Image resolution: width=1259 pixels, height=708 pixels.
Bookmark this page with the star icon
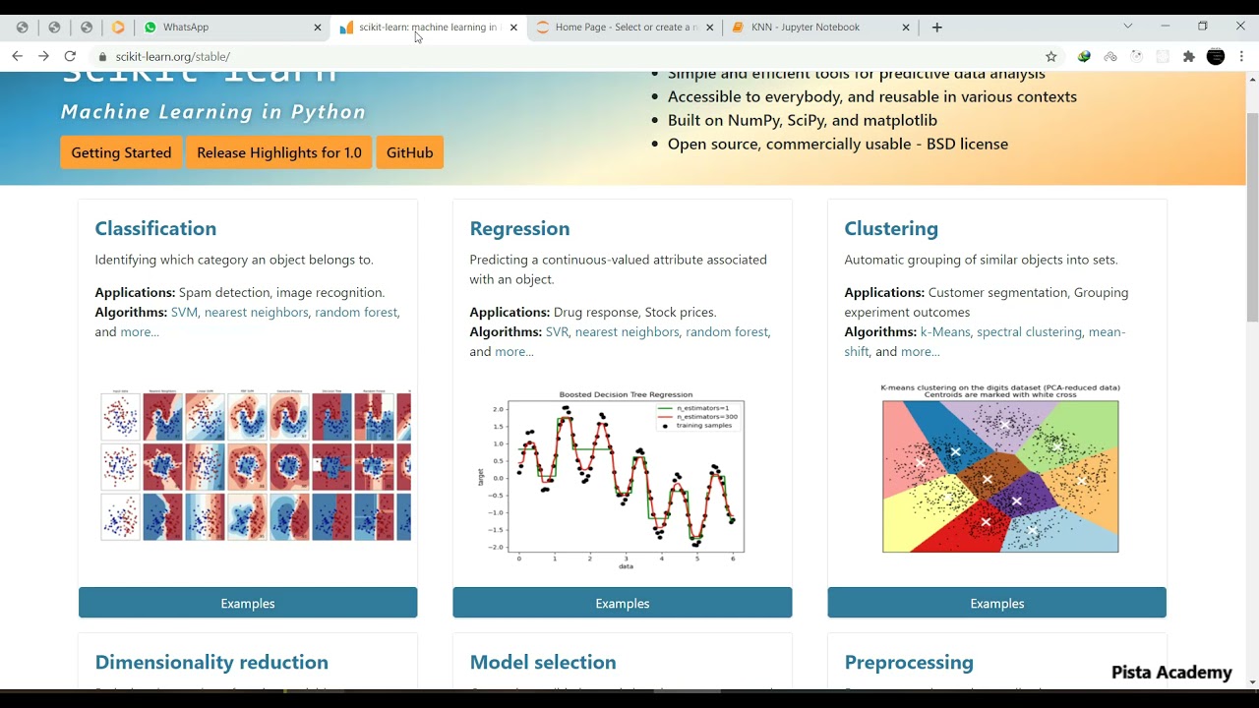1051,57
